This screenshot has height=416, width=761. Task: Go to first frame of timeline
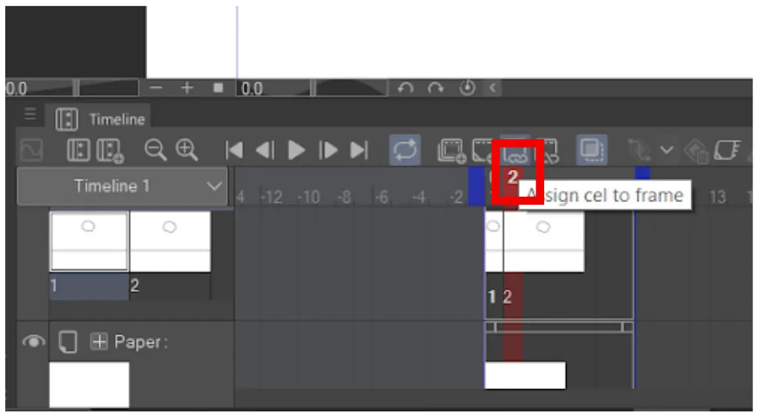point(234,150)
